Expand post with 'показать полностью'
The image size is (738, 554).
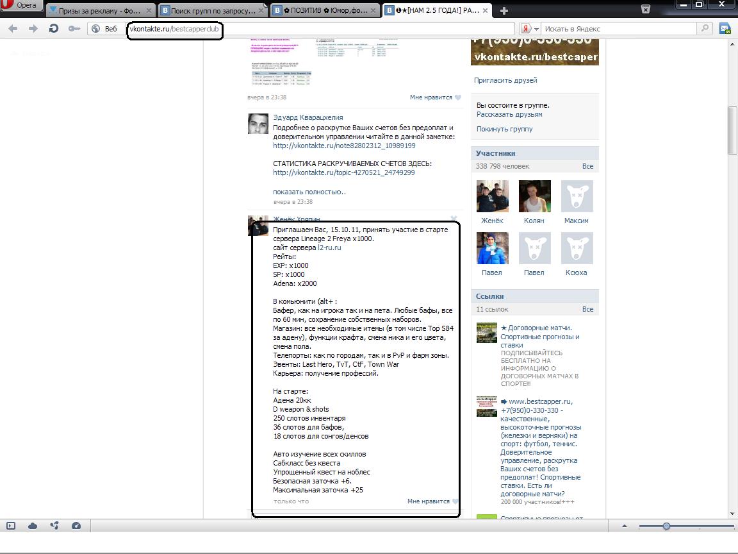[x=309, y=192]
